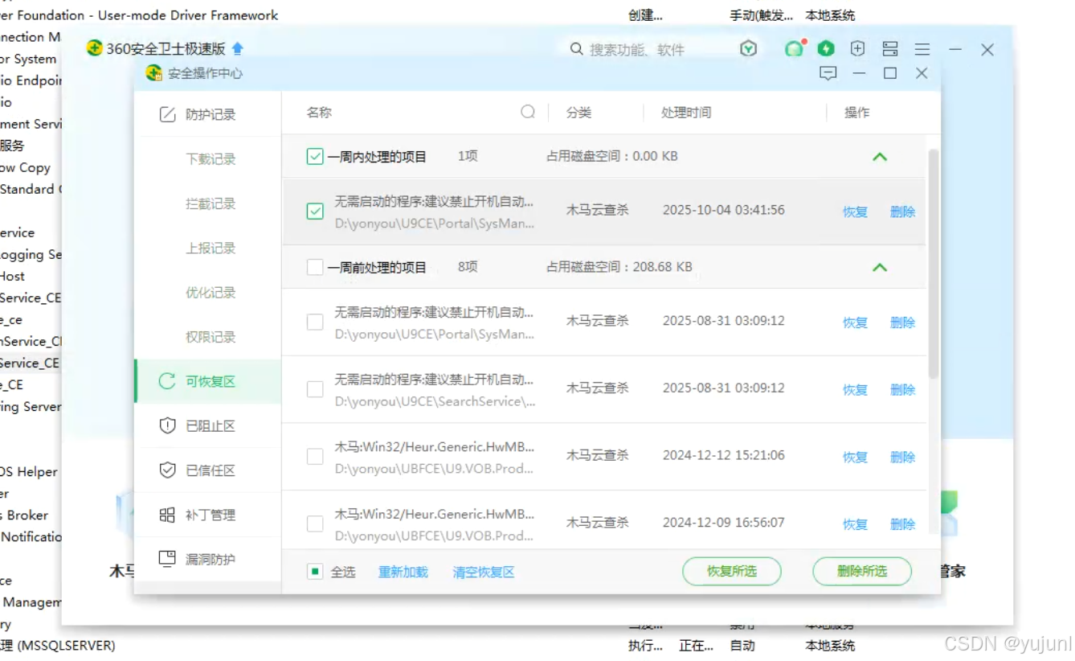Click the shield icon beside 已阻止区
Image resolution: width=1075 pixels, height=661 pixels.
point(167,425)
